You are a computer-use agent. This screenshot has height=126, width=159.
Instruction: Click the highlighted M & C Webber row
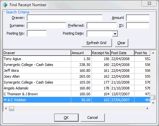click(77, 100)
